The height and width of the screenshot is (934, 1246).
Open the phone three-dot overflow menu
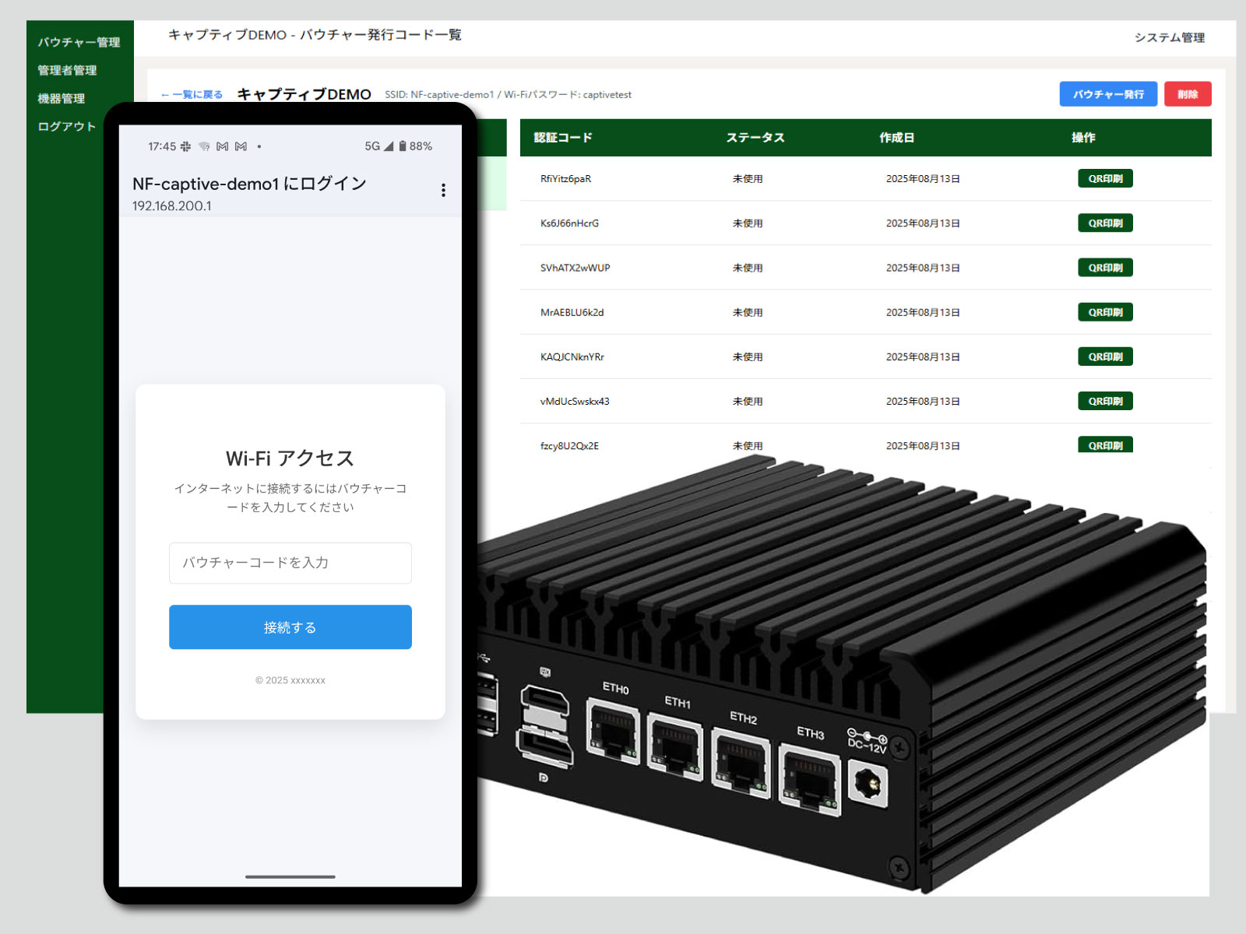443,191
